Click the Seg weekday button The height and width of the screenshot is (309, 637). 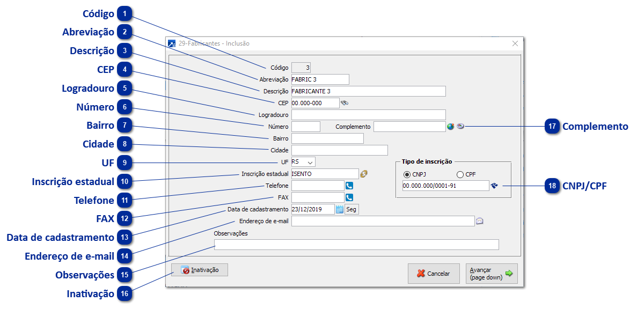click(x=352, y=209)
